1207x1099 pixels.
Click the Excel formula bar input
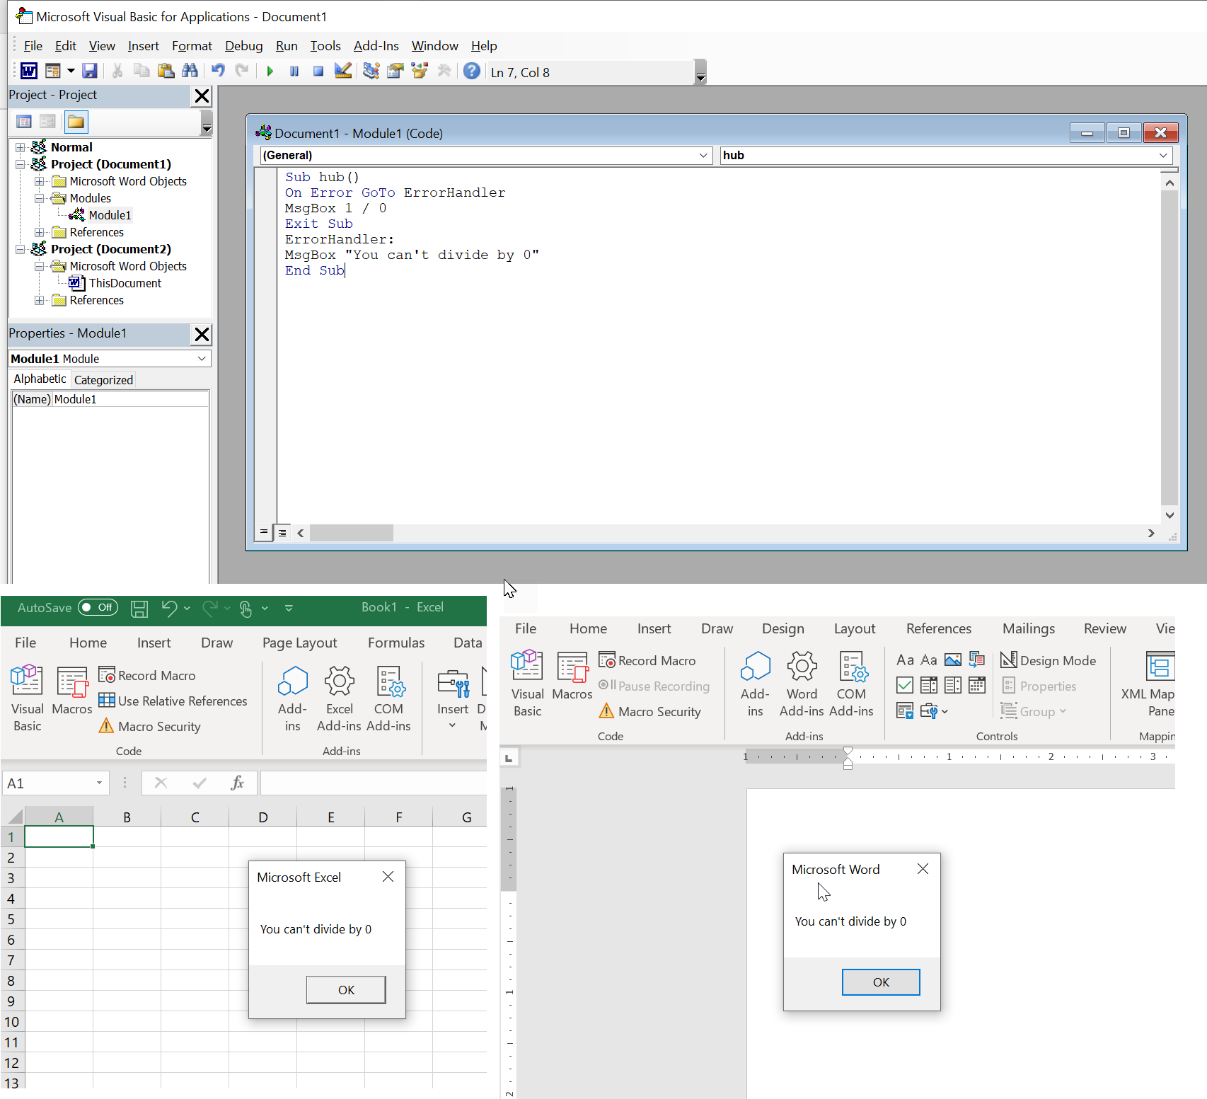coord(374,783)
